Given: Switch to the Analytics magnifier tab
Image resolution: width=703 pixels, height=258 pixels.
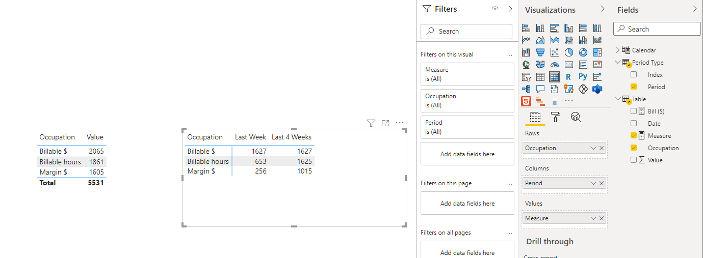Looking at the screenshot, I should click(x=576, y=117).
